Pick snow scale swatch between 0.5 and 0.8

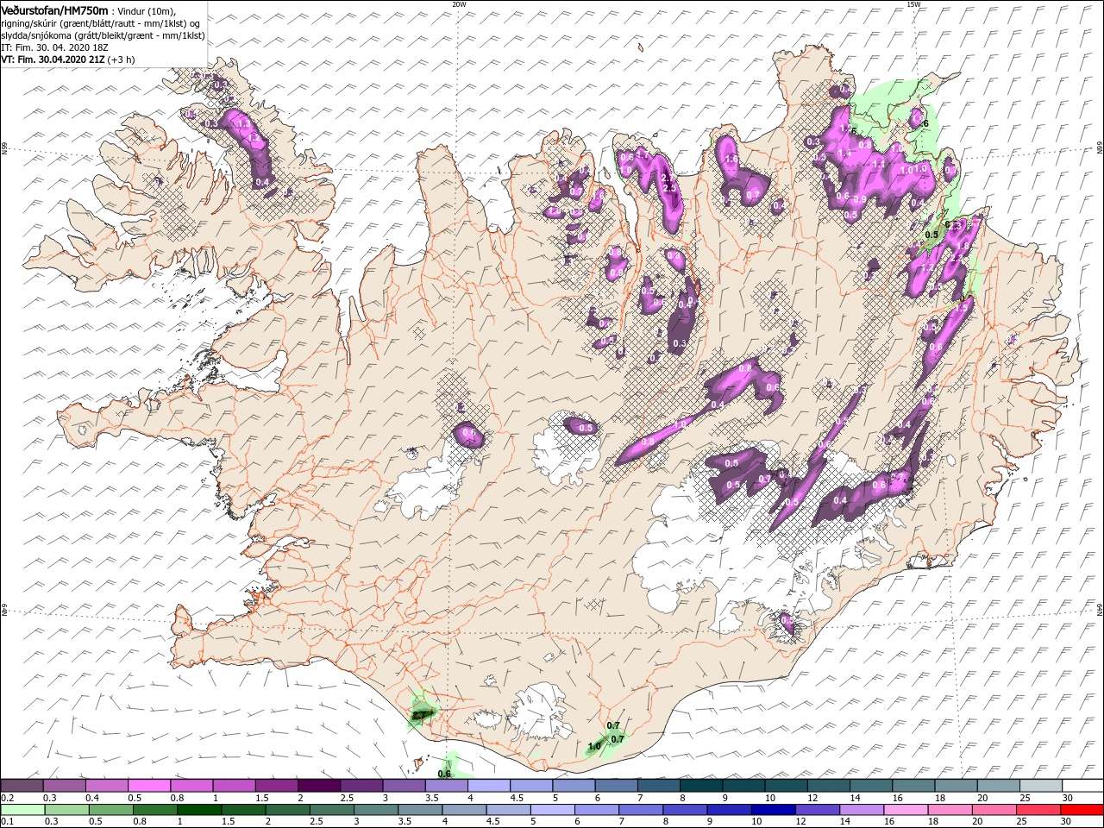click(148, 786)
